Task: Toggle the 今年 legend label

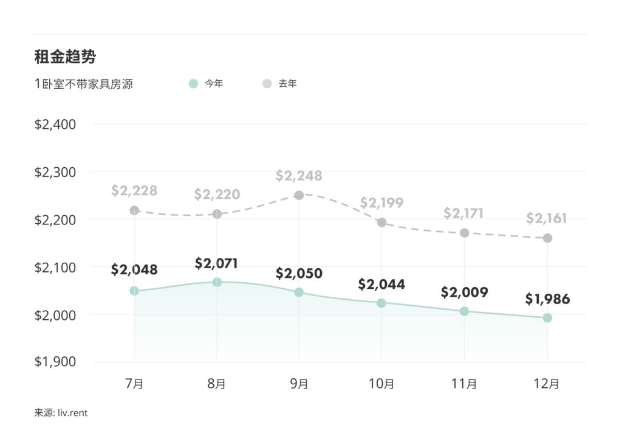Action: pyautogui.click(x=214, y=84)
